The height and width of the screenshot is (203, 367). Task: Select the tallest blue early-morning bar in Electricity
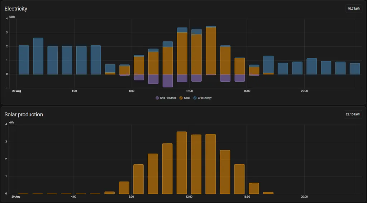pos(38,56)
